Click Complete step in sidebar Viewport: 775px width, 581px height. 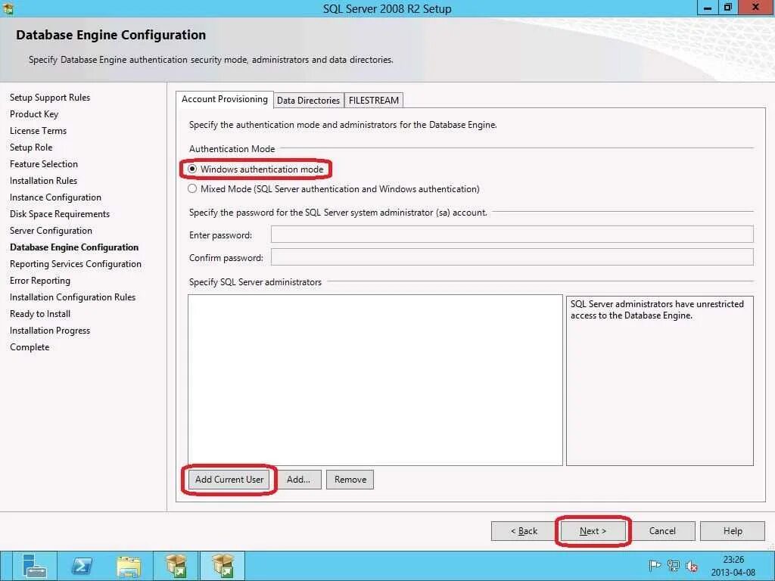(x=30, y=346)
